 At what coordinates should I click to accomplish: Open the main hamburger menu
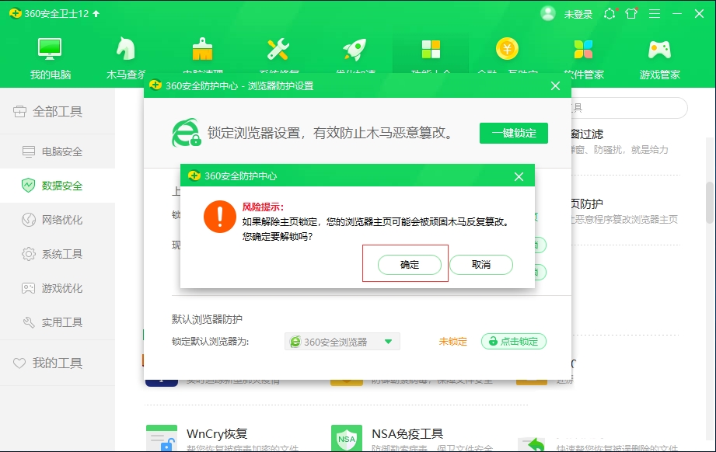[x=655, y=14]
